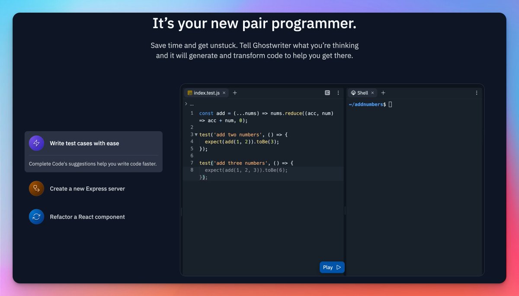The image size is (519, 296).
Task: Click the 'Complete Code's suggestions' description text
Action: tap(93, 164)
